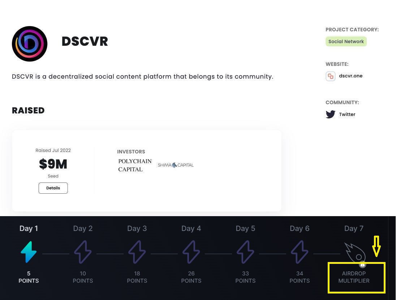Click the 33 POINTS reward text
Screen dimensions: 396x300
click(x=245, y=277)
